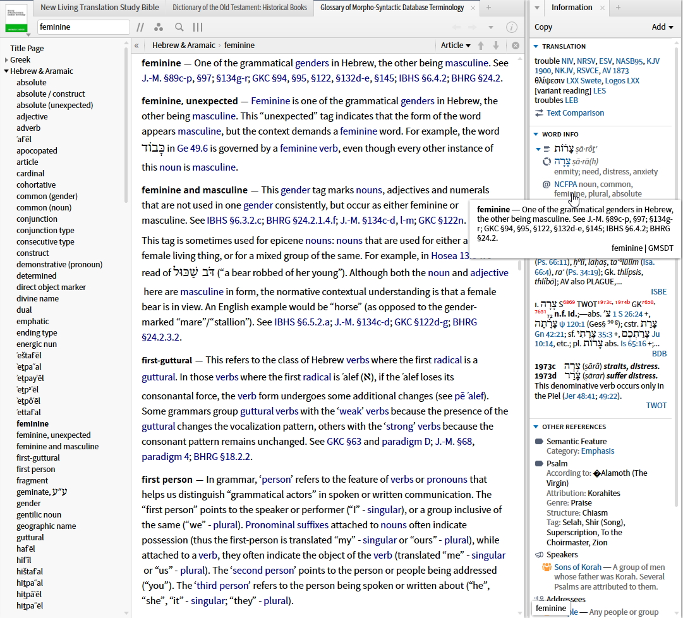The width and height of the screenshot is (683, 618).
Task: Open GKC §94 reference link
Action: (x=270, y=78)
